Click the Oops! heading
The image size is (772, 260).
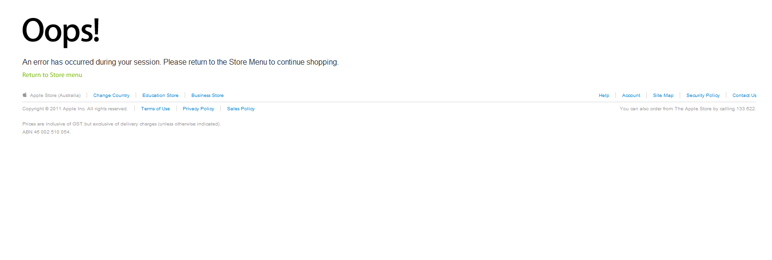[61, 31]
